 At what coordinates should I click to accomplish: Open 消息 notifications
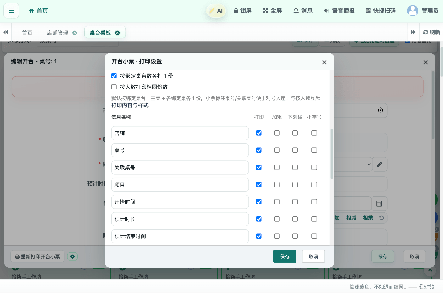[303, 11]
